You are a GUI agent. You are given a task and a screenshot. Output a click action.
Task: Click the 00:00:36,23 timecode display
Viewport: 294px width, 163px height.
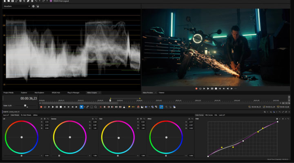[29, 99]
